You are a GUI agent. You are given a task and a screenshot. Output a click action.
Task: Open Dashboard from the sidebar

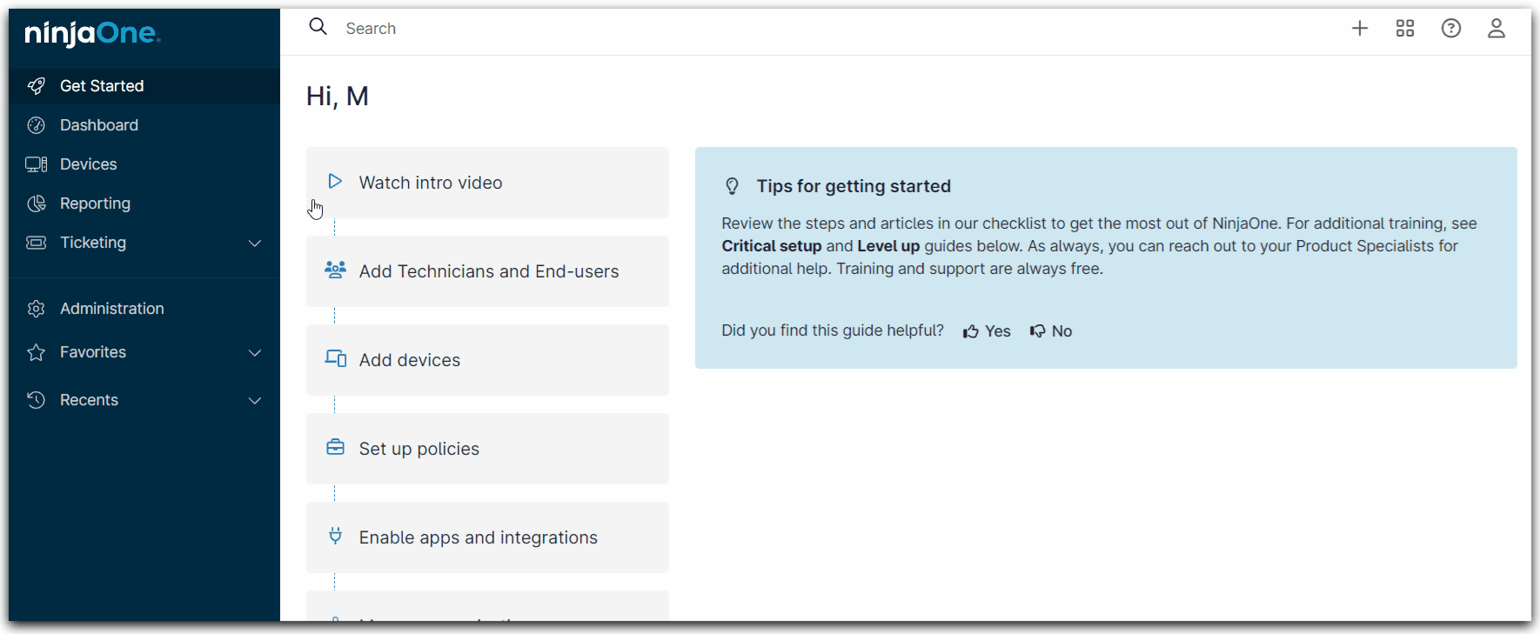98,125
